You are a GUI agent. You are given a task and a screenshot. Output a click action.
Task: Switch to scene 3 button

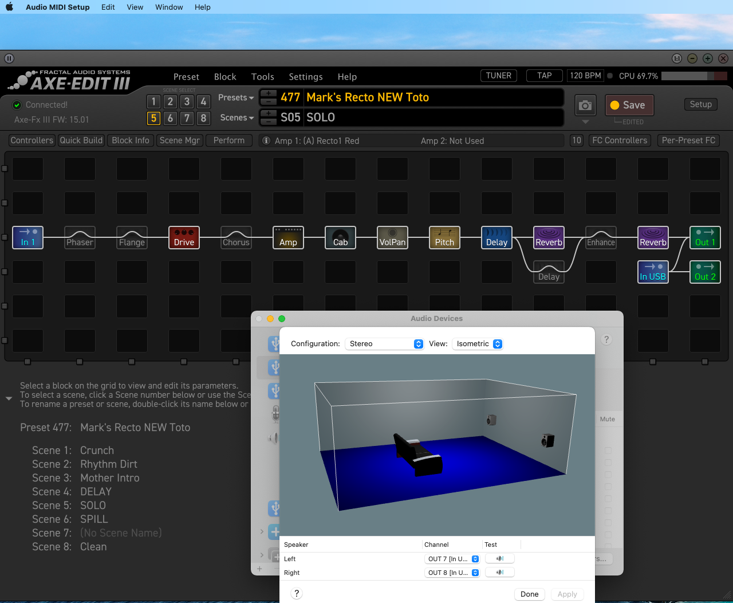[187, 102]
